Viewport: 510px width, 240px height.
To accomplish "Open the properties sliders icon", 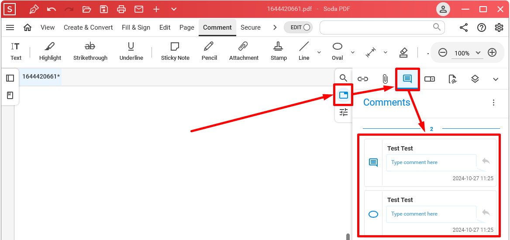I will (x=344, y=113).
